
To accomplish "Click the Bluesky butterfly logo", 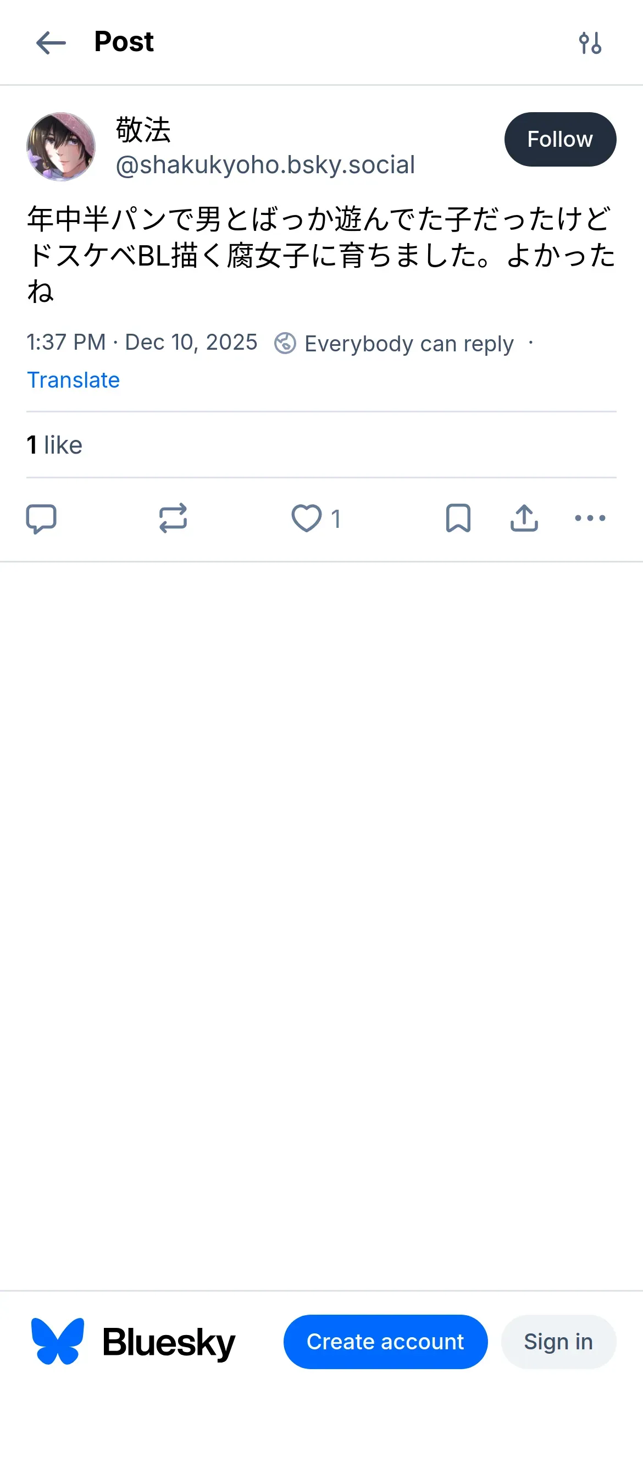I will click(x=57, y=1342).
